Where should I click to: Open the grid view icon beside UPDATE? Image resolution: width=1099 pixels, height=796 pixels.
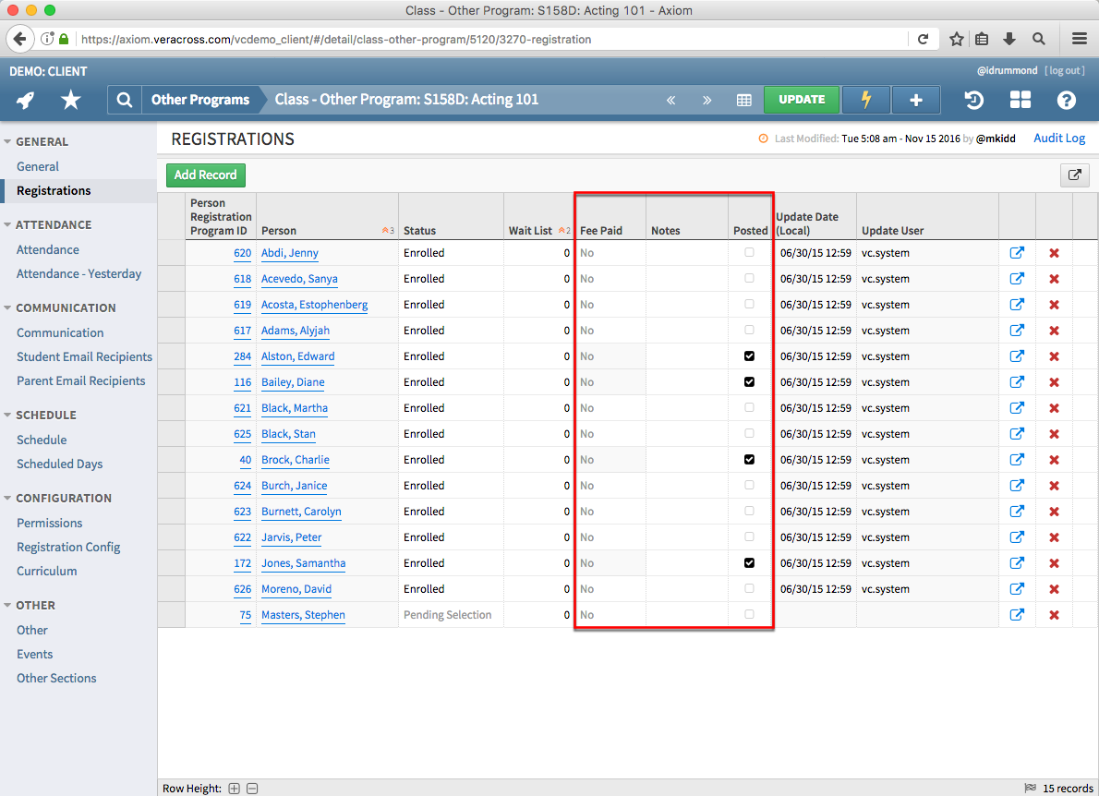pos(743,101)
